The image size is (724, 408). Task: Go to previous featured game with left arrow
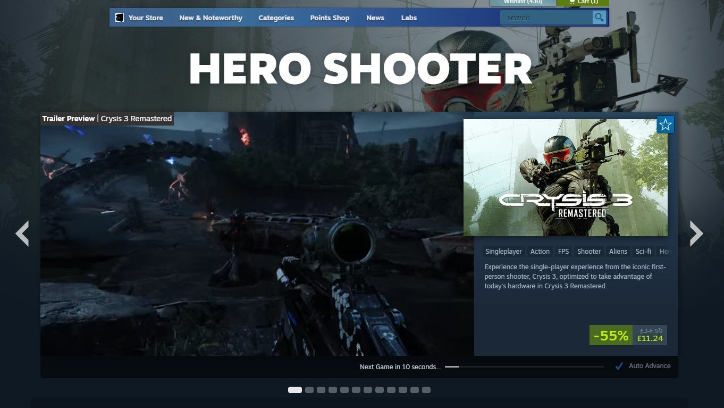click(x=22, y=234)
